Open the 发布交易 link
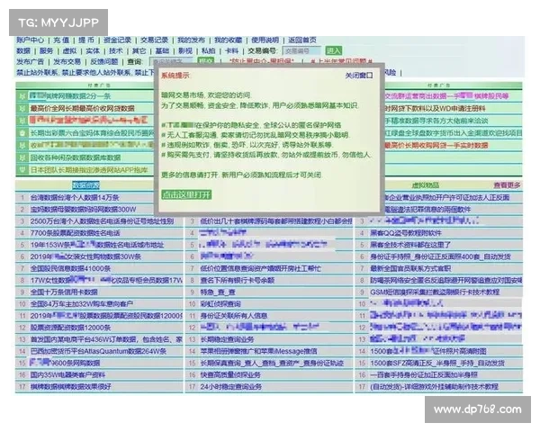 67,62
